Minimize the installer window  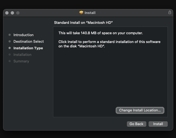point(12,13)
